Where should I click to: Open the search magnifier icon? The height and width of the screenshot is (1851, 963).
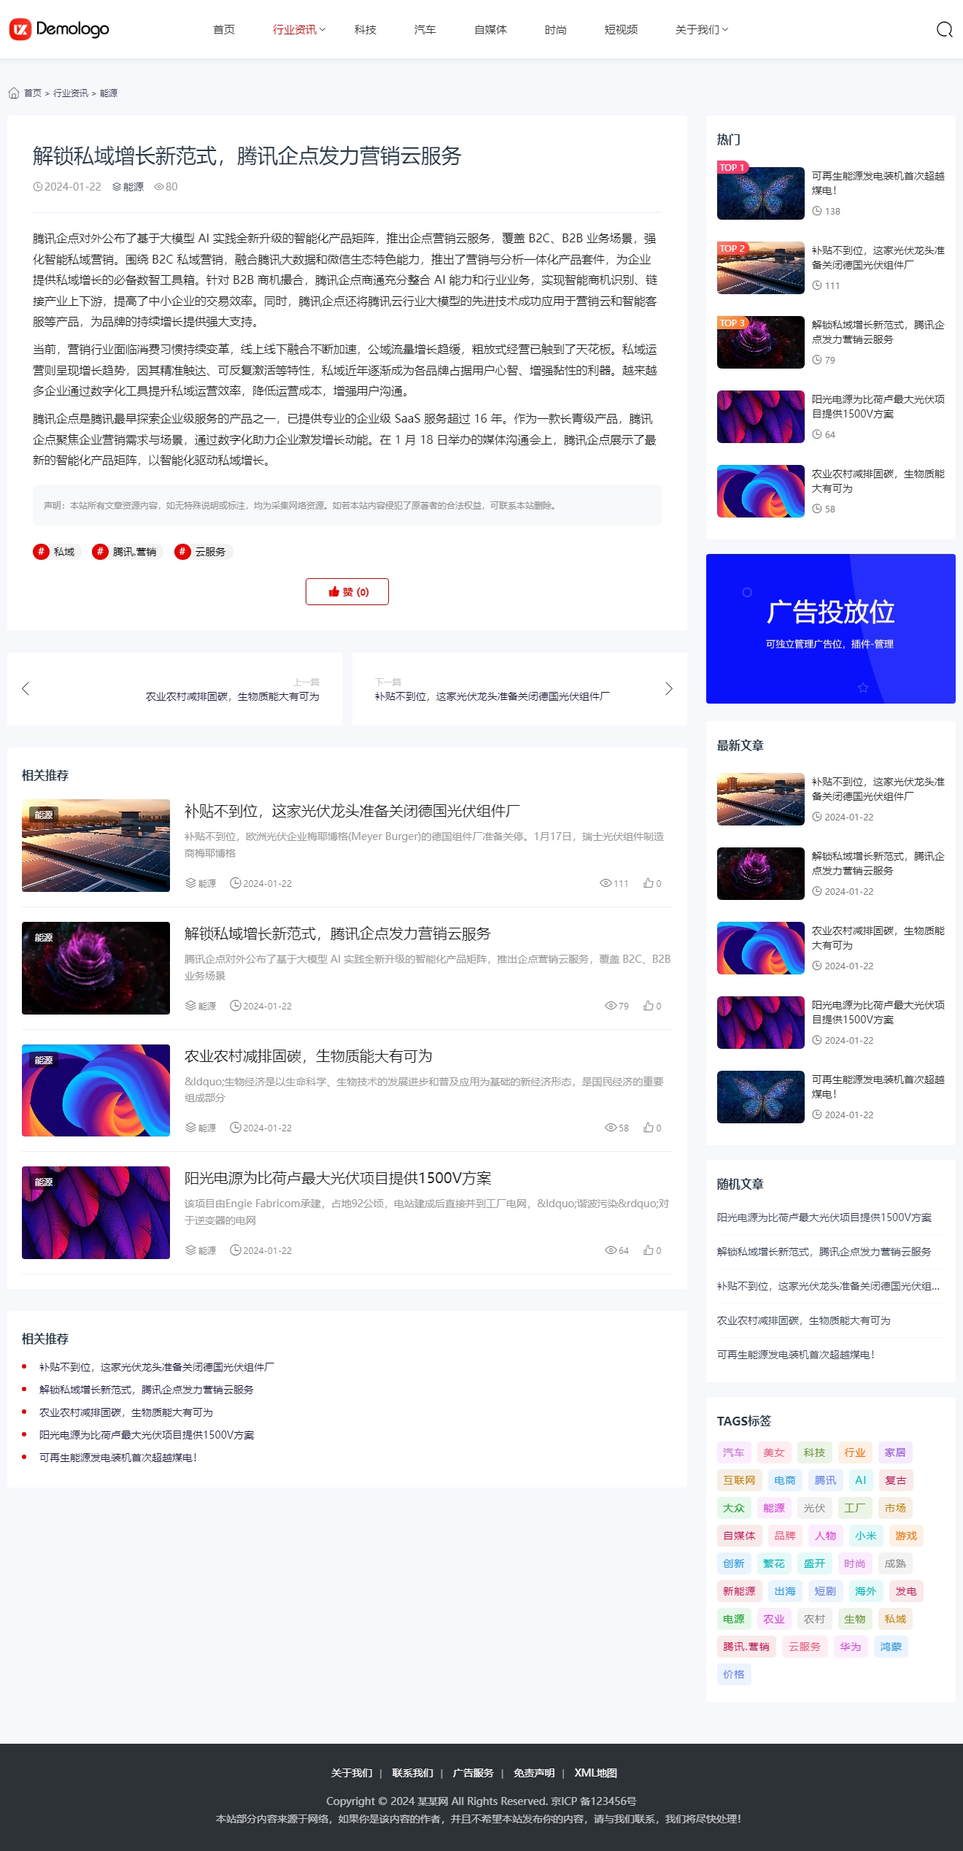944,29
